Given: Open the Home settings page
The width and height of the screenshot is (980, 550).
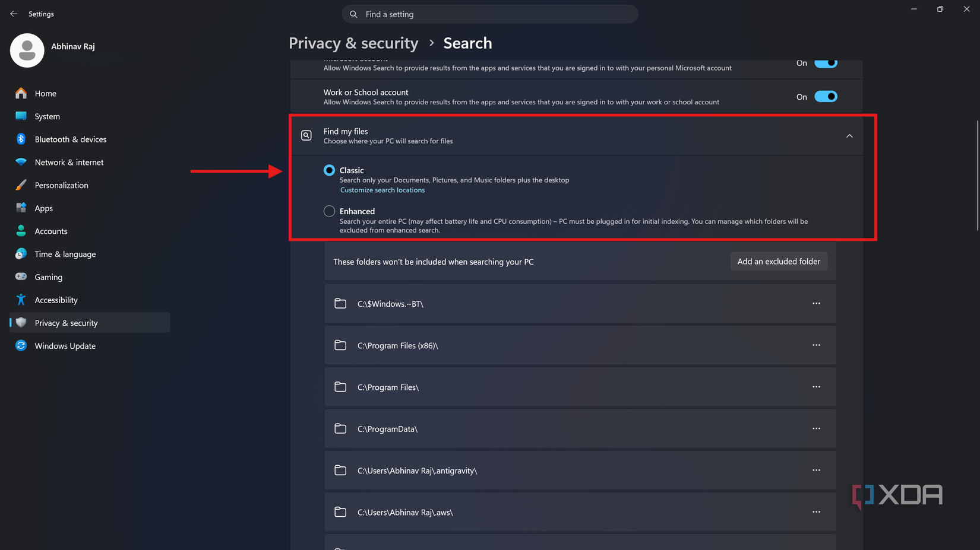Looking at the screenshot, I should pyautogui.click(x=90, y=93).
